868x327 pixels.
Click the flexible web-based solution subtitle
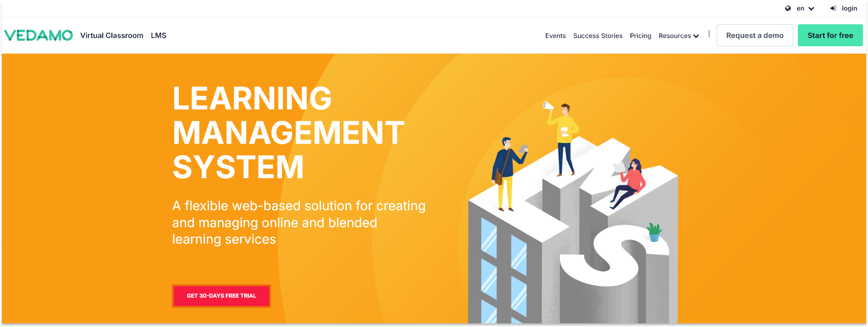(299, 223)
